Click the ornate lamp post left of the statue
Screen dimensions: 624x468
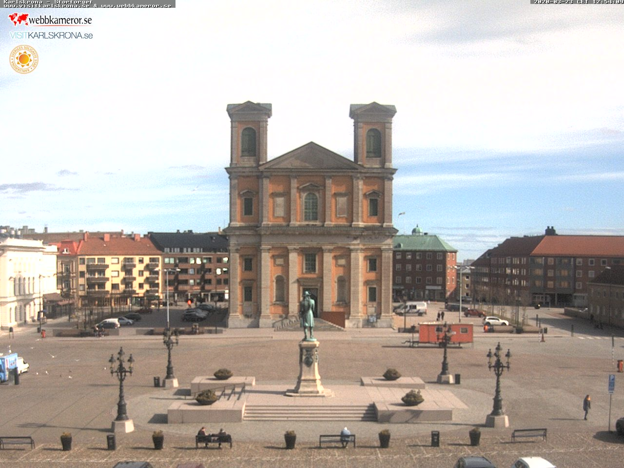[121, 385]
